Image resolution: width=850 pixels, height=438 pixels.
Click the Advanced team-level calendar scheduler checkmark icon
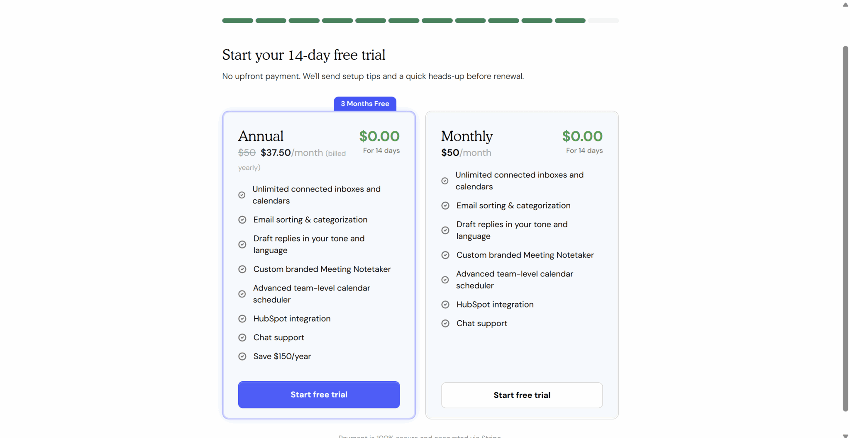click(x=242, y=294)
